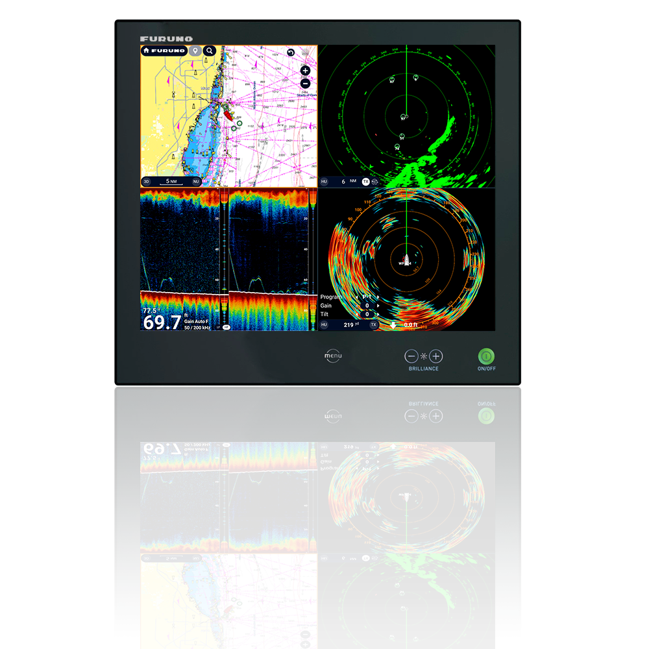The image size is (649, 649).
Task: Tap the radar icon right of TX
Action: point(375,182)
